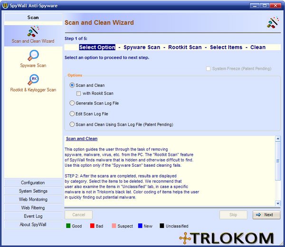The height and width of the screenshot is (247, 285).
Task: Click the Scan and Clean help heading link
Action: 82,139
